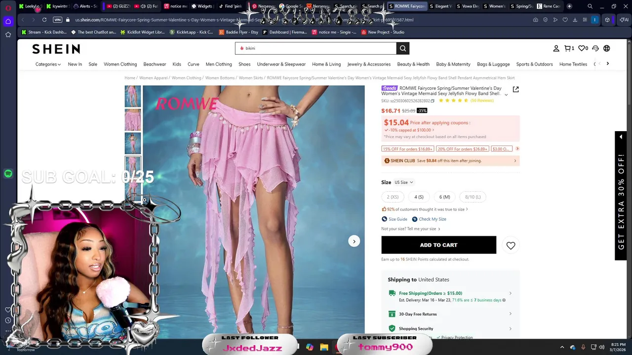
Task: Open the Check My Size link
Action: [429, 219]
